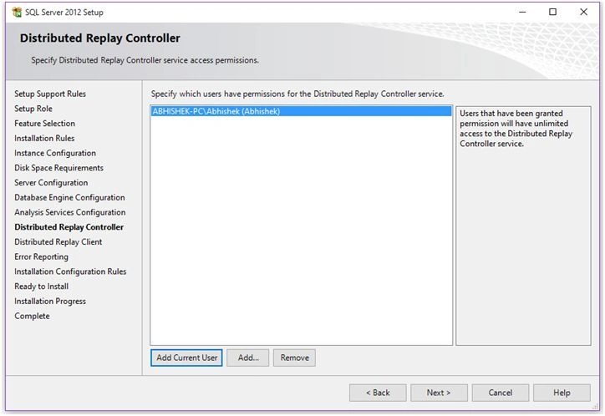Select Setup Role step in sidebar
Viewport: 605px width, 416px height.
pyautogui.click(x=33, y=109)
